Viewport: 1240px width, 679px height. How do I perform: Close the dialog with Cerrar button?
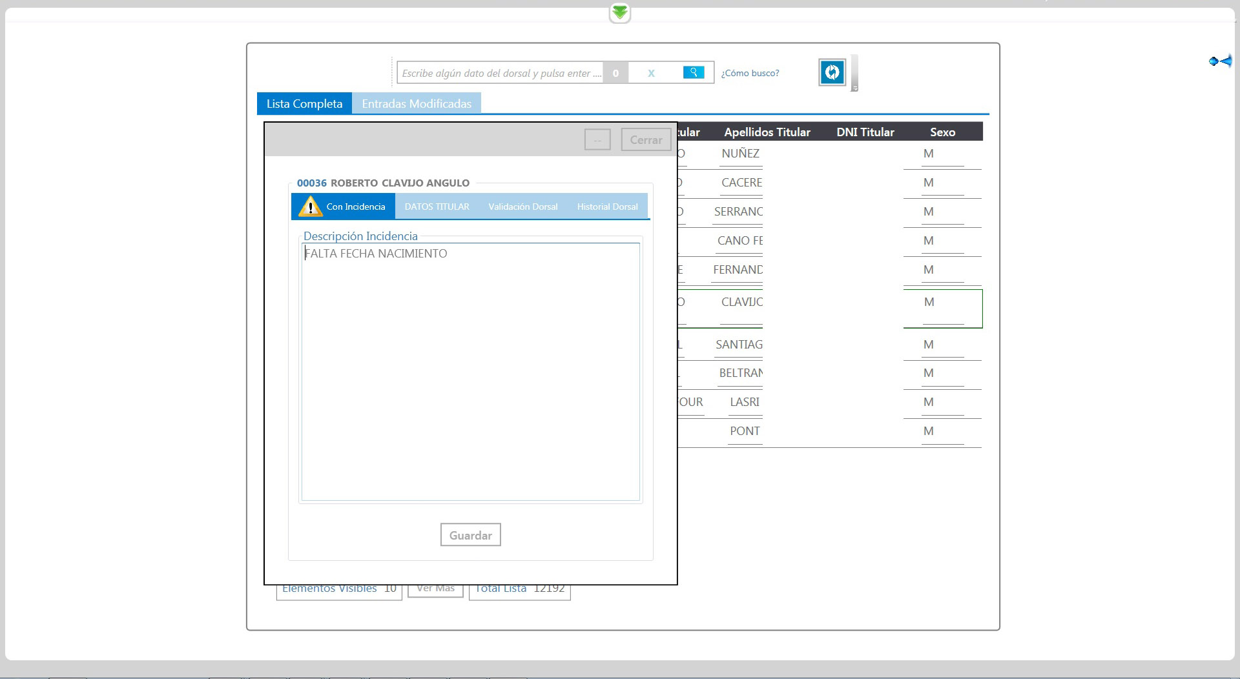[x=646, y=139]
